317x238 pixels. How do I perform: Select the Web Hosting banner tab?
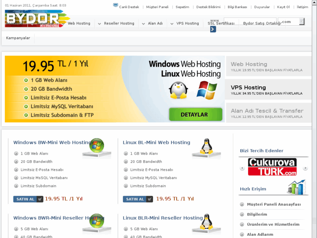pyautogui.click(x=269, y=66)
